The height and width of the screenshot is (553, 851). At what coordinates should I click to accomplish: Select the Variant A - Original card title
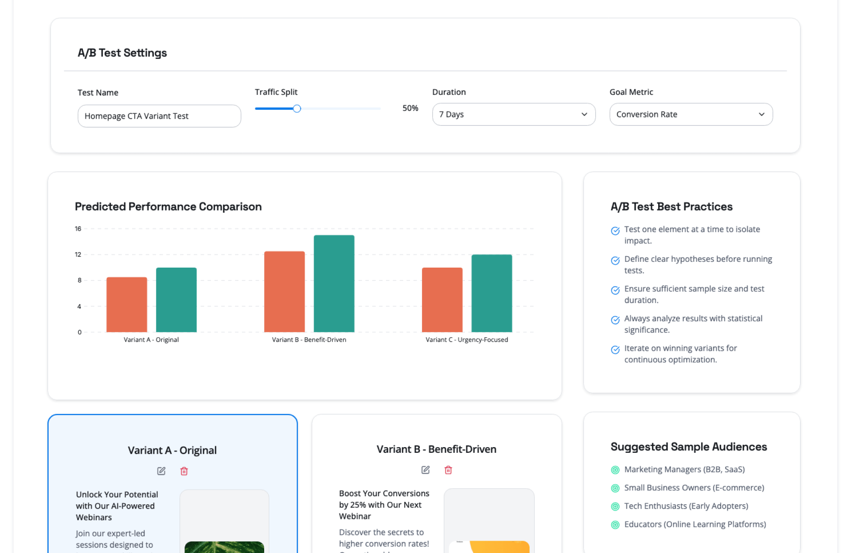tap(172, 450)
